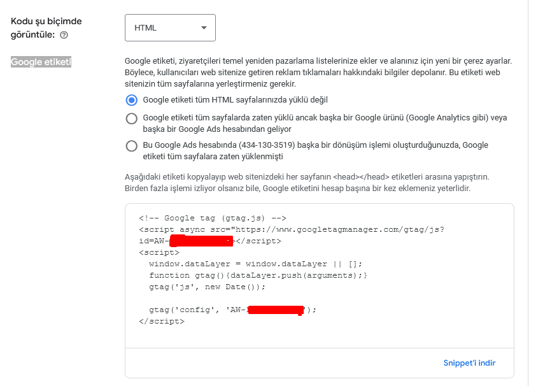Click the function gtag() code line
This screenshot has height=386, width=545.
(x=258, y=275)
